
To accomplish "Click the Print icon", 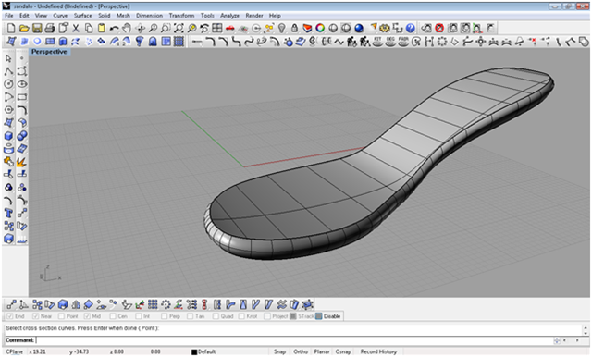I will tap(49, 28).
